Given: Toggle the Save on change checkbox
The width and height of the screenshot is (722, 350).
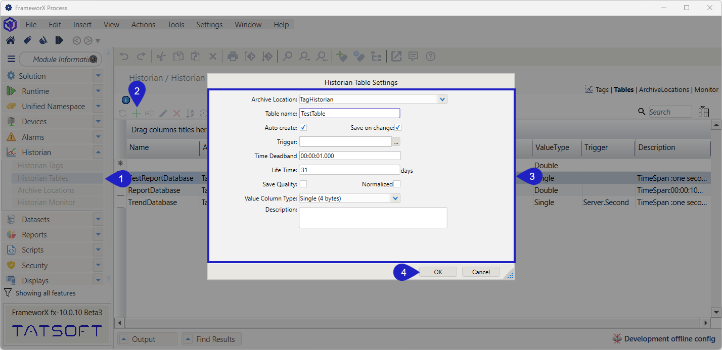Looking at the screenshot, I should pos(398,127).
